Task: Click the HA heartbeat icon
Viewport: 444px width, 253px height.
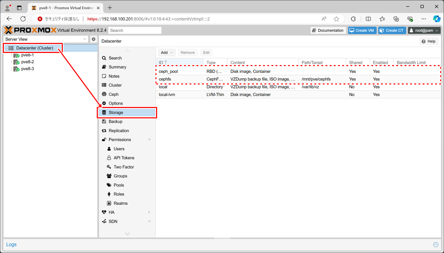Action: pos(104,212)
